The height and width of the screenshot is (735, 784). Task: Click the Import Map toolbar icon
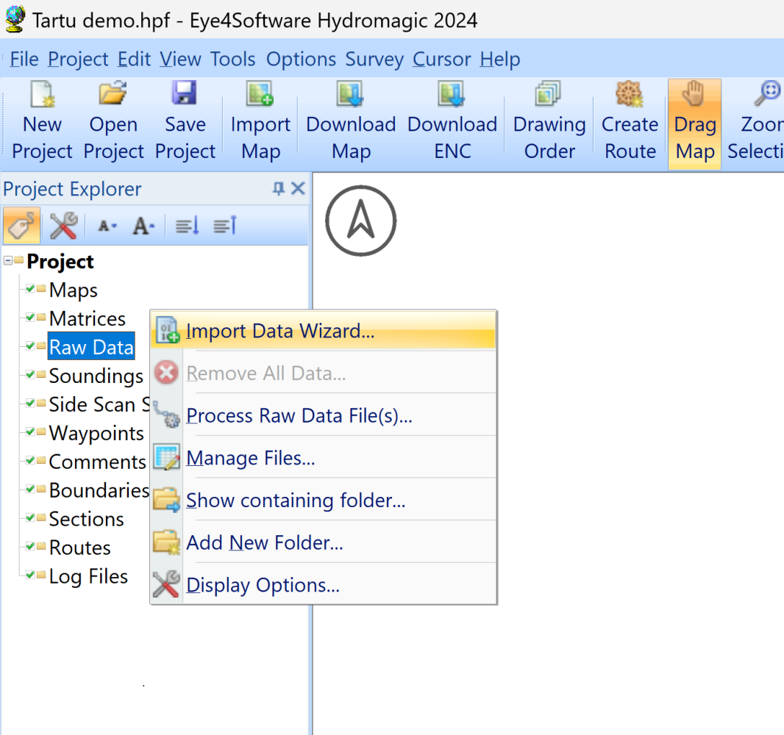(260, 93)
